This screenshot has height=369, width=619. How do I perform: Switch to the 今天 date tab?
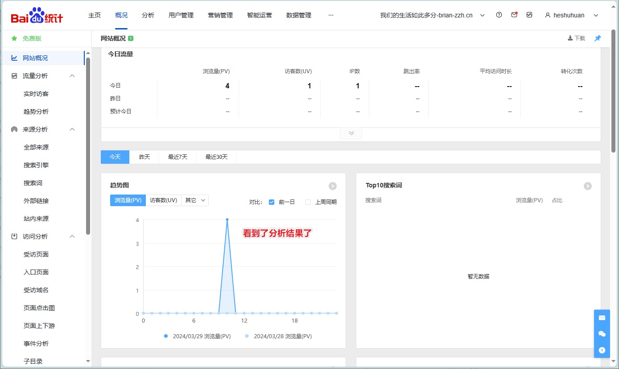pos(115,157)
